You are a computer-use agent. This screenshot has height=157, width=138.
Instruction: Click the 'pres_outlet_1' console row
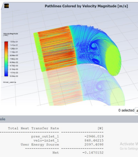45,137
